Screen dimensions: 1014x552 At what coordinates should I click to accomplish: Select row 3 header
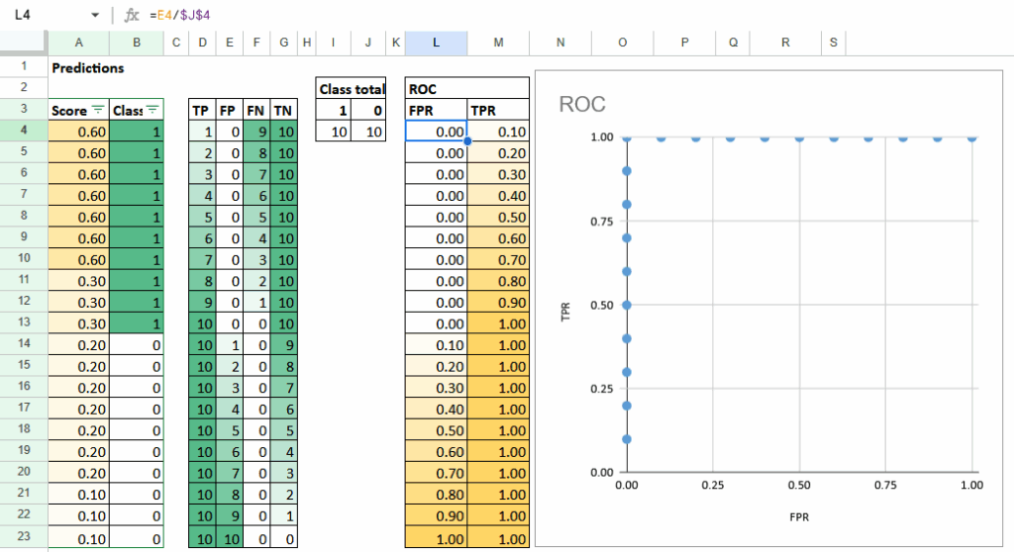(23, 110)
